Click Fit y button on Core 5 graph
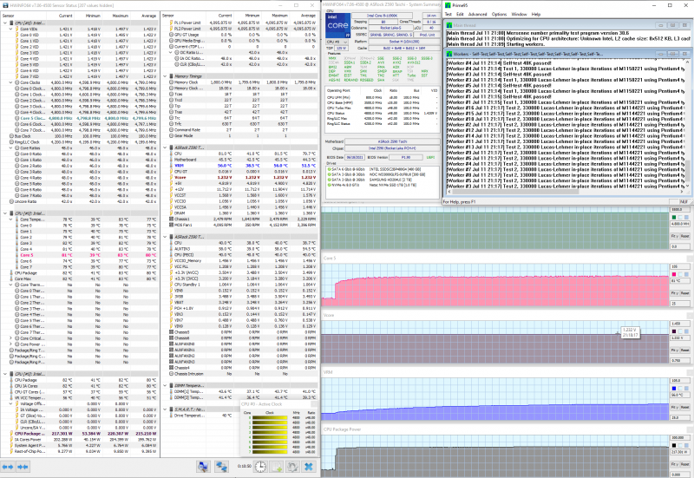 click(x=675, y=293)
